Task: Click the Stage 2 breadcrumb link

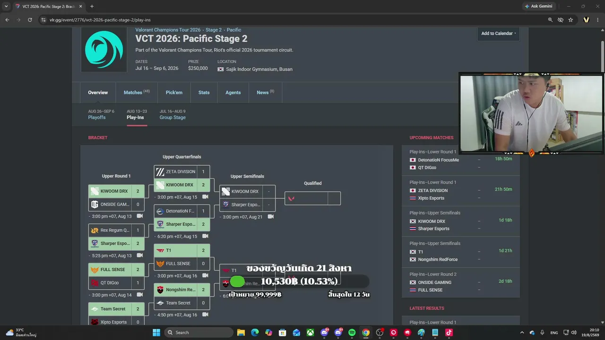Action: pyautogui.click(x=214, y=30)
